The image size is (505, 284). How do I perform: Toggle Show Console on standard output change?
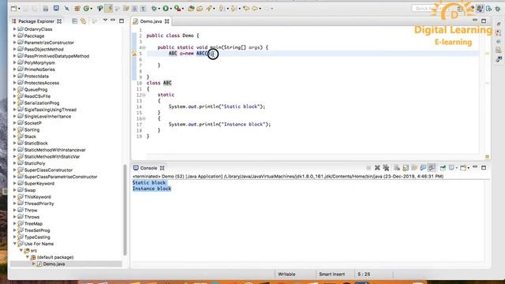pyautogui.click(x=423, y=168)
